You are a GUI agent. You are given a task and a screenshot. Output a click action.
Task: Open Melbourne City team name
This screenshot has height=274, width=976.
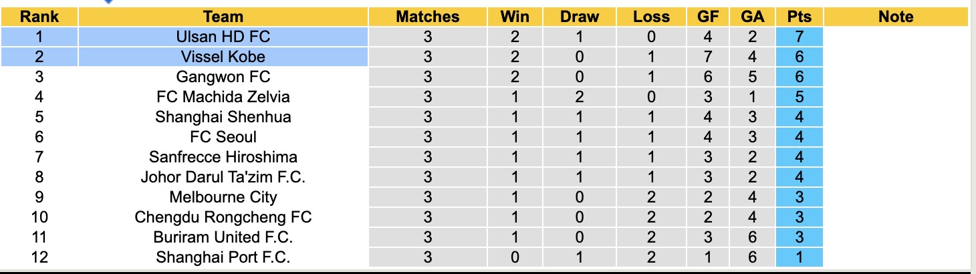pyautogui.click(x=223, y=197)
